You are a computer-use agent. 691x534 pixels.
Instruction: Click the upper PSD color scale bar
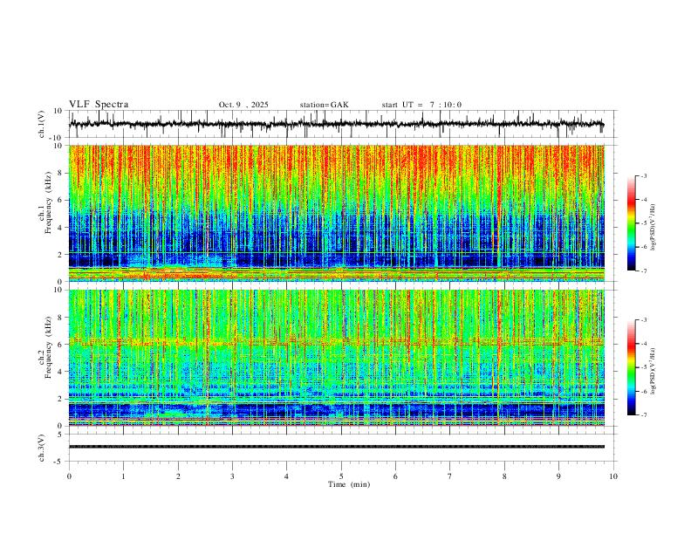[631, 223]
